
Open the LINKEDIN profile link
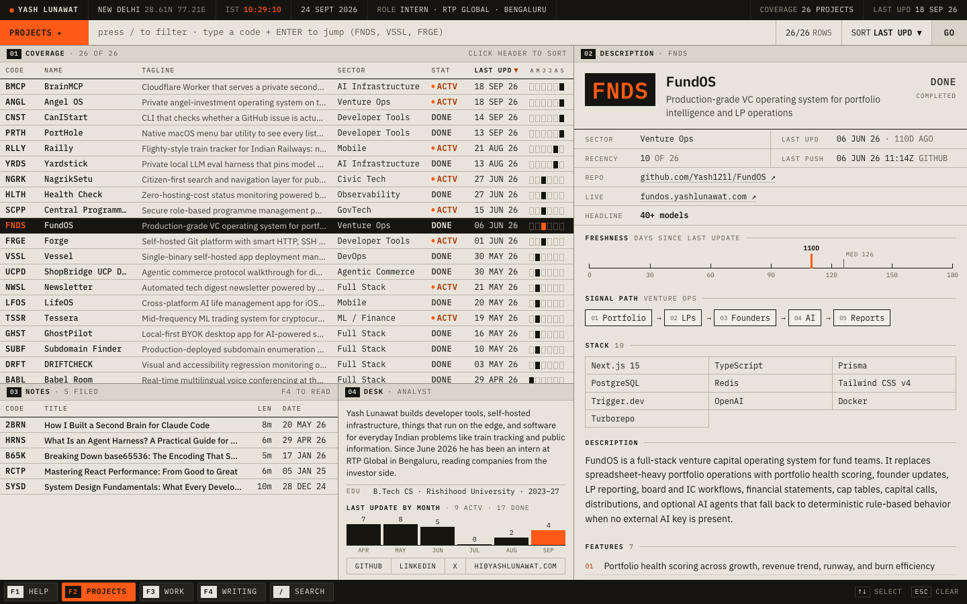point(418,566)
